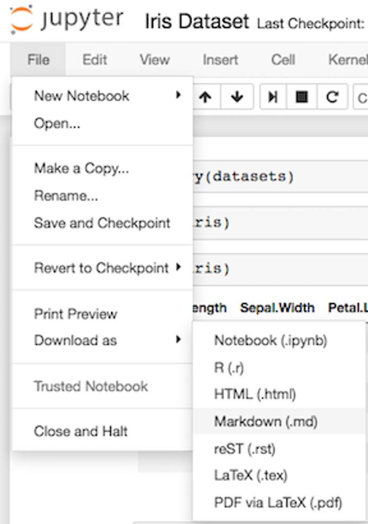Open the View menu

tap(154, 60)
